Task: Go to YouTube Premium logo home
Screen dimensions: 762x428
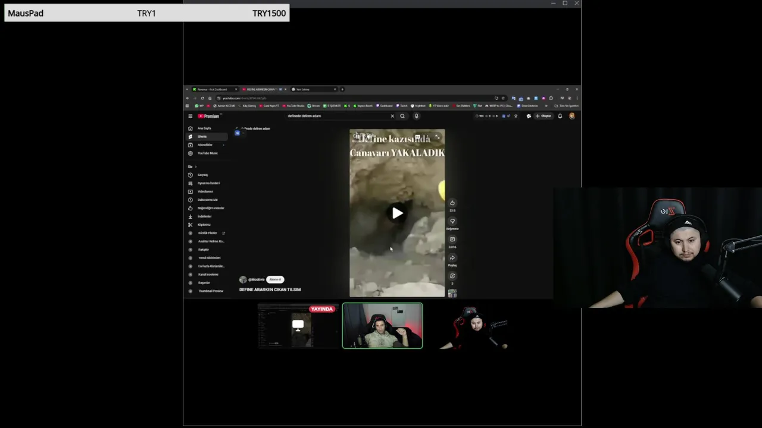Action: [208, 116]
